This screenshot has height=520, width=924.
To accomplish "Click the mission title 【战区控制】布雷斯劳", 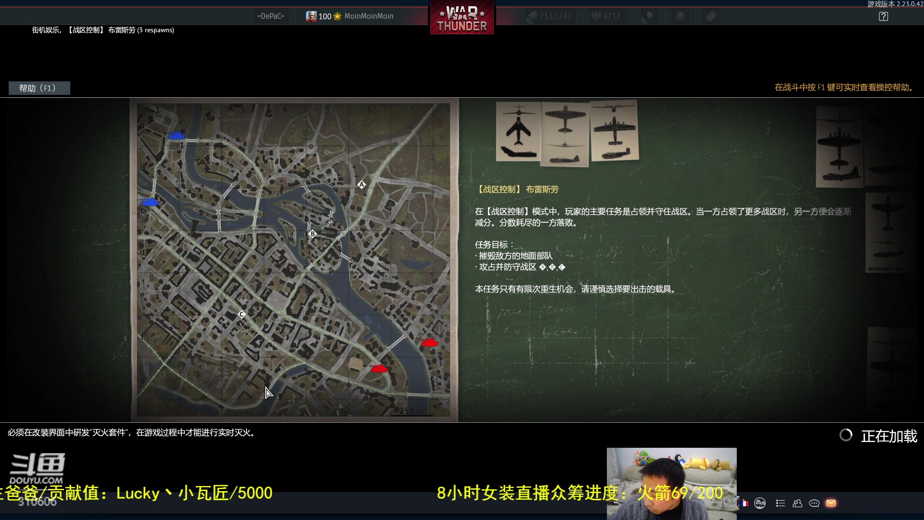I will pos(517,189).
